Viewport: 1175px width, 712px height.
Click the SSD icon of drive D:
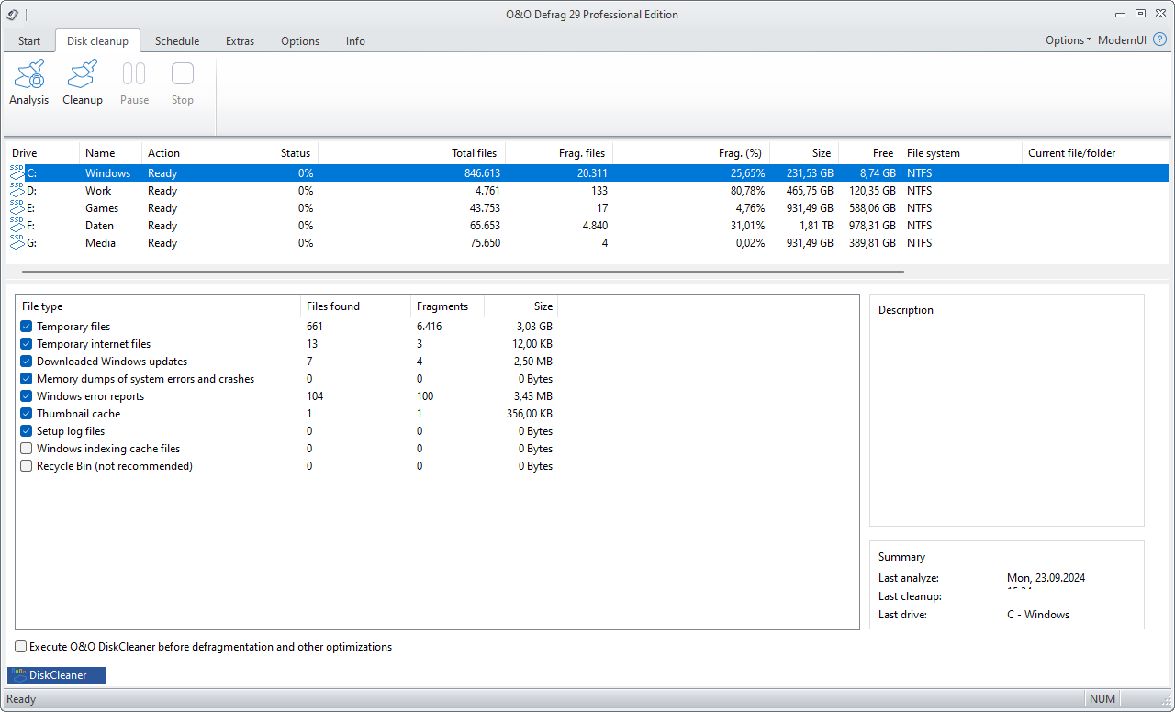coord(17,189)
